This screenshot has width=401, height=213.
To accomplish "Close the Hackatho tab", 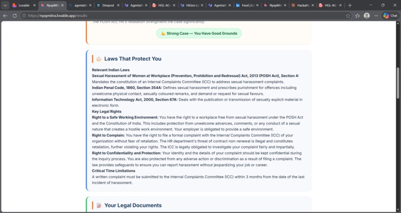I will click(x=312, y=5).
